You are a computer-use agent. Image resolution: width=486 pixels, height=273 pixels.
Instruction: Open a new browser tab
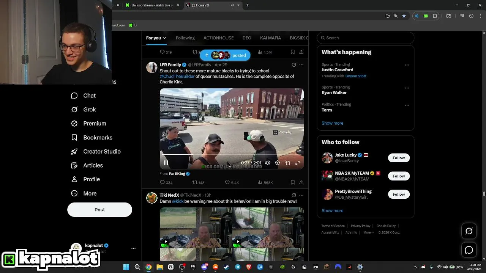point(248,5)
